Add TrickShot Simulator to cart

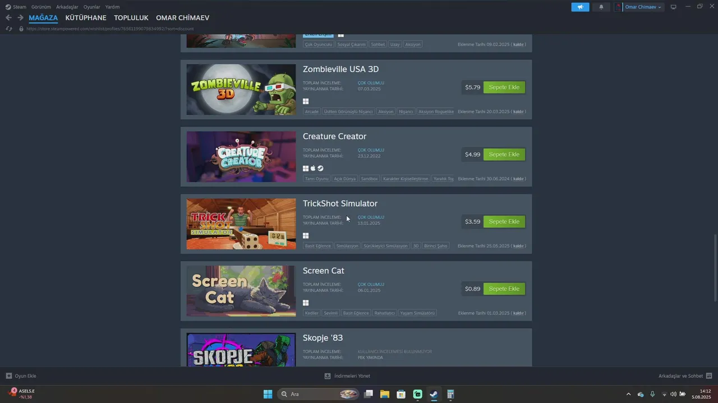504,222
